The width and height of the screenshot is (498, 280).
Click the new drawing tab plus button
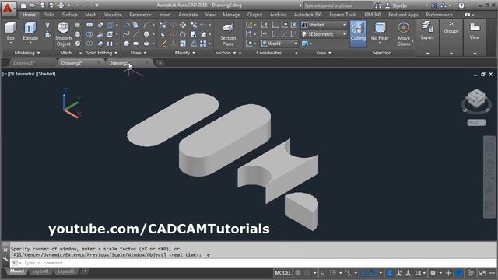click(160, 63)
